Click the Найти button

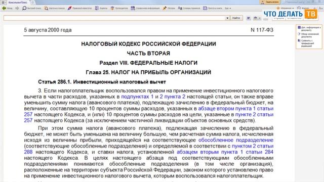point(236,18)
